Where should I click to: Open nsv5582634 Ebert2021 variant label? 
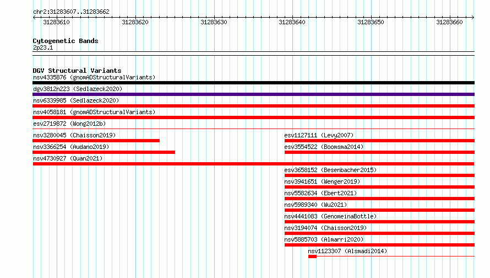click(320, 193)
